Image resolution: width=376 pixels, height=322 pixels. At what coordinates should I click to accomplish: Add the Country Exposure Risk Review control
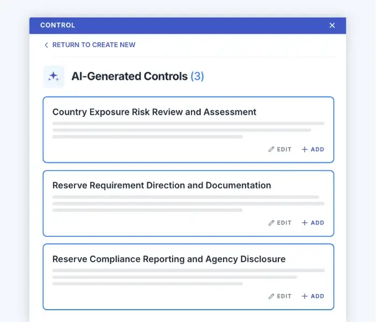click(x=313, y=149)
